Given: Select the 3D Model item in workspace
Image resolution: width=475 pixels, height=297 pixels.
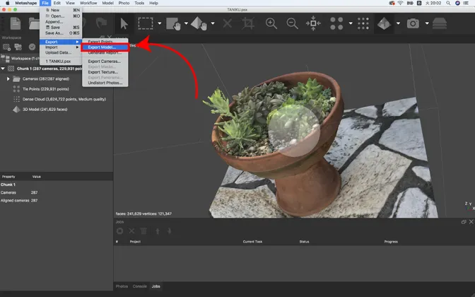Looking at the screenshot, I should [34, 110].
